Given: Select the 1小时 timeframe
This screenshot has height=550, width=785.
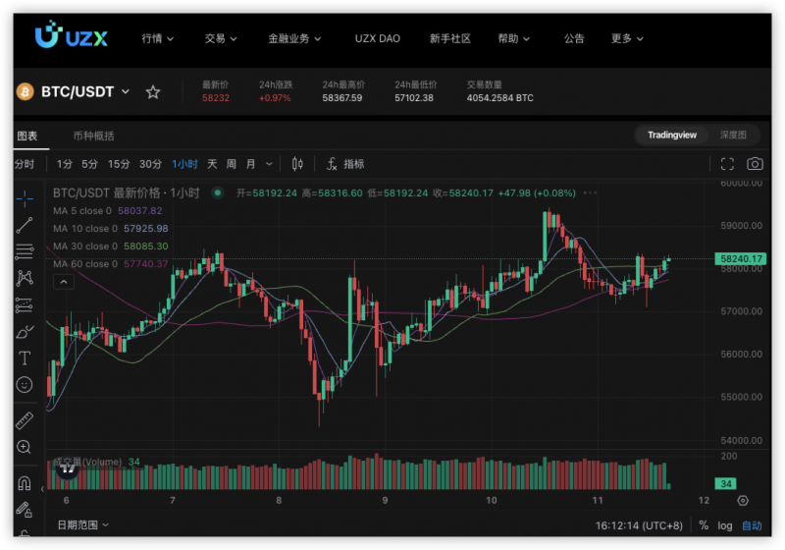Looking at the screenshot, I should [184, 164].
